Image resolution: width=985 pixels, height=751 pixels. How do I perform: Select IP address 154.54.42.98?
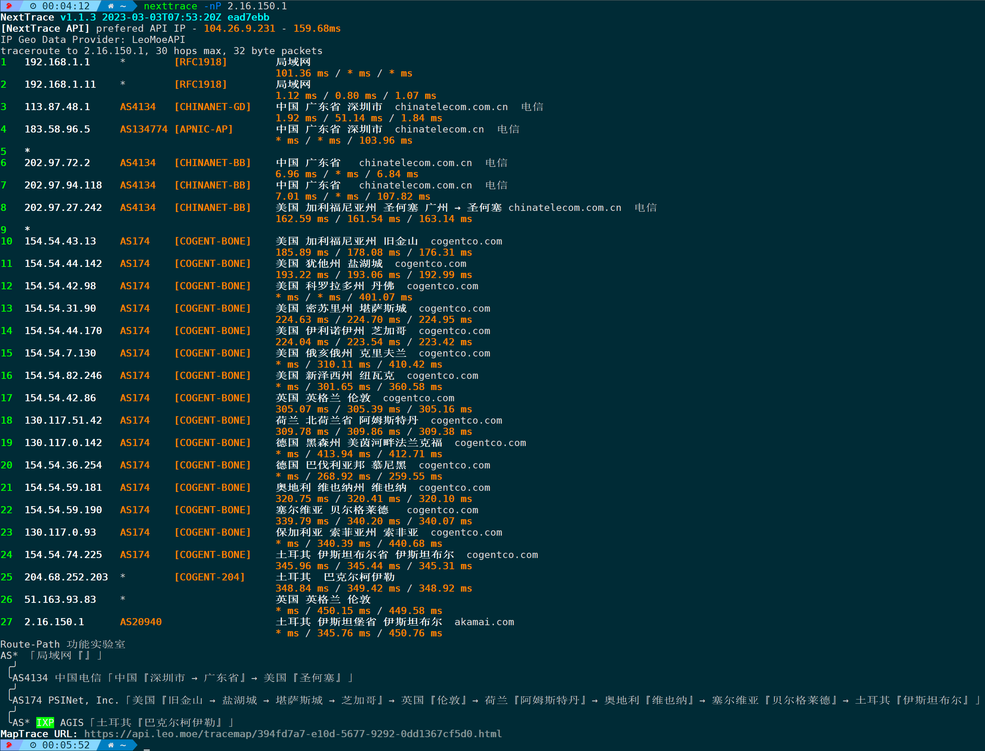[x=60, y=286]
